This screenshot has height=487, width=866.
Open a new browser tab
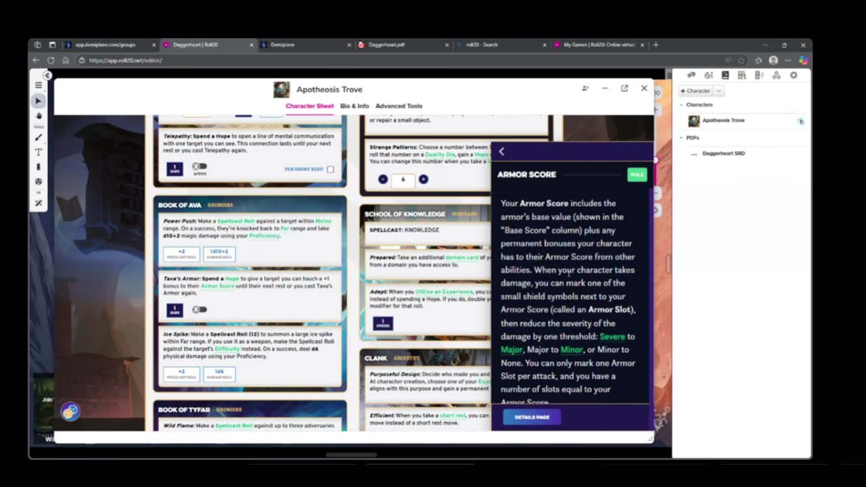coord(656,45)
